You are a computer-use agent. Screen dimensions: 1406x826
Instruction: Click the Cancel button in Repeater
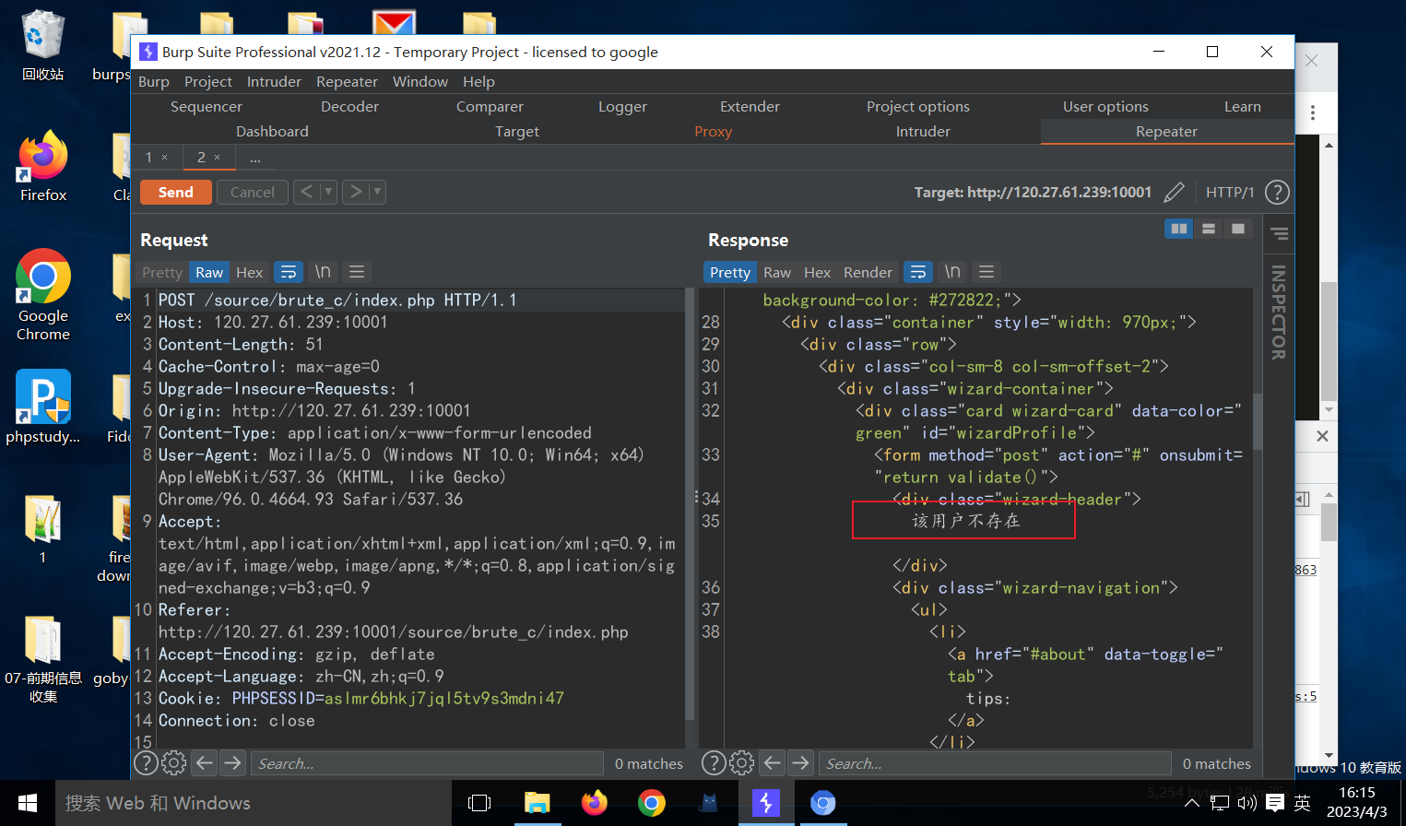252,192
